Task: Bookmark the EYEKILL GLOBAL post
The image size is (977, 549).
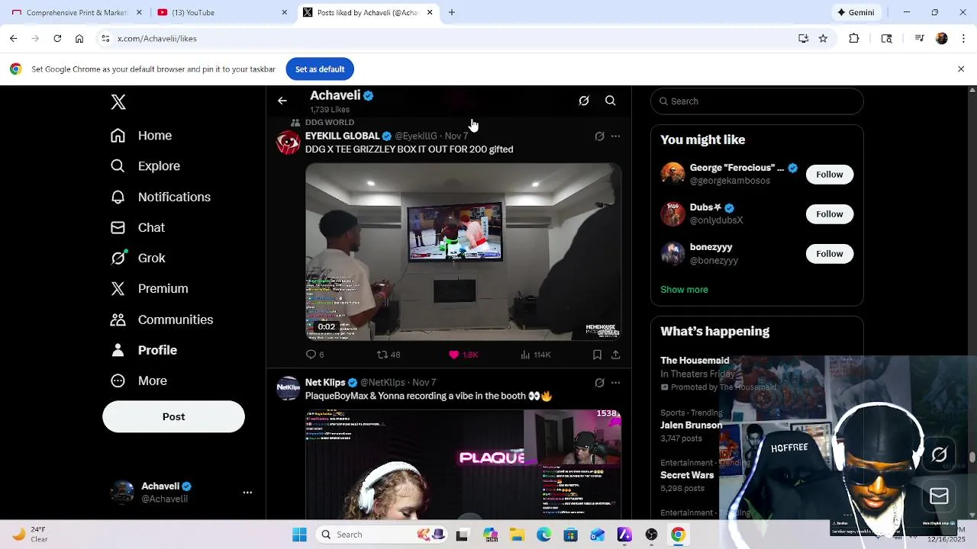Action: pyautogui.click(x=597, y=355)
